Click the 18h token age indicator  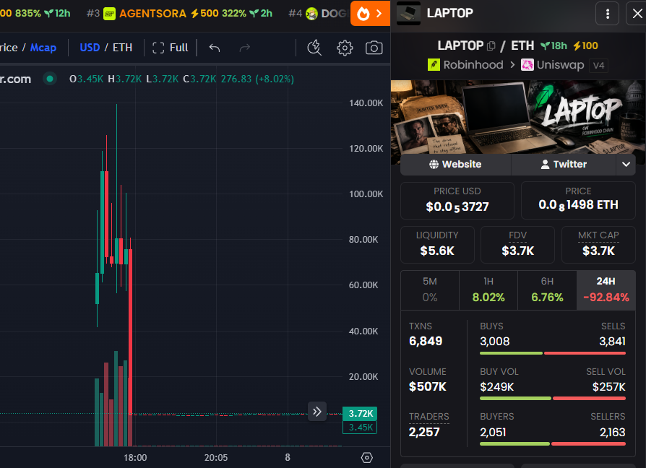click(x=554, y=45)
